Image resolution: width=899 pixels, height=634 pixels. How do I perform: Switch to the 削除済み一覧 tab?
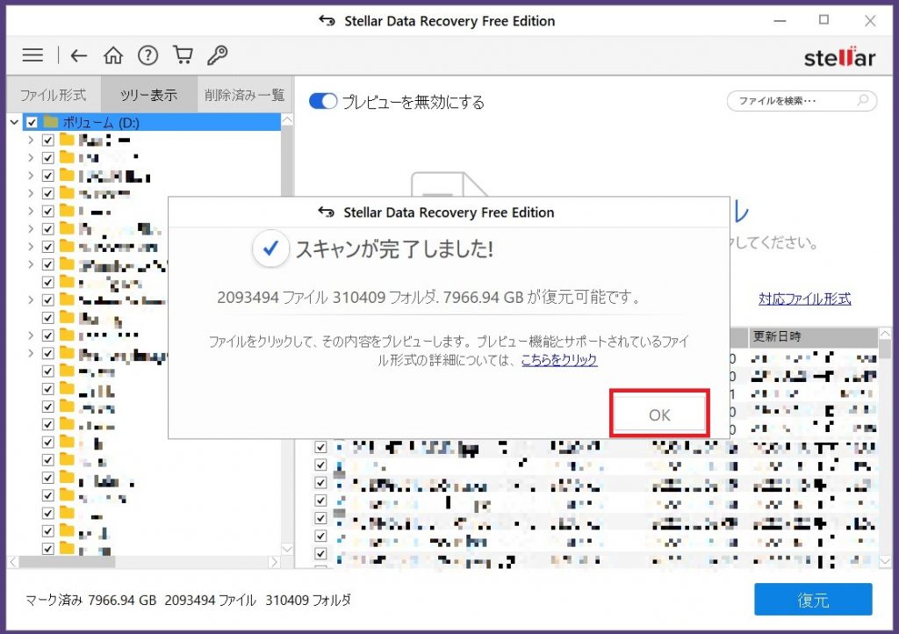tap(245, 95)
